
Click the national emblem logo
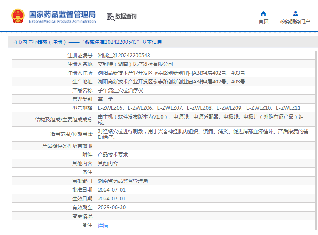click(18, 16)
